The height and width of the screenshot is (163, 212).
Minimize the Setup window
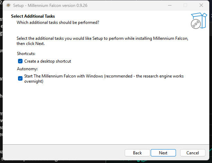170,6
